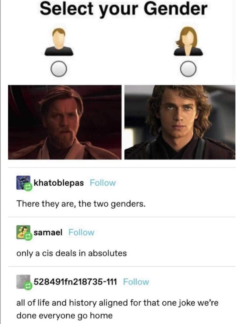This screenshot has height=324, width=237.
Task: Click 'only a cis deals in absolutes' comment
Action: tap(71, 253)
